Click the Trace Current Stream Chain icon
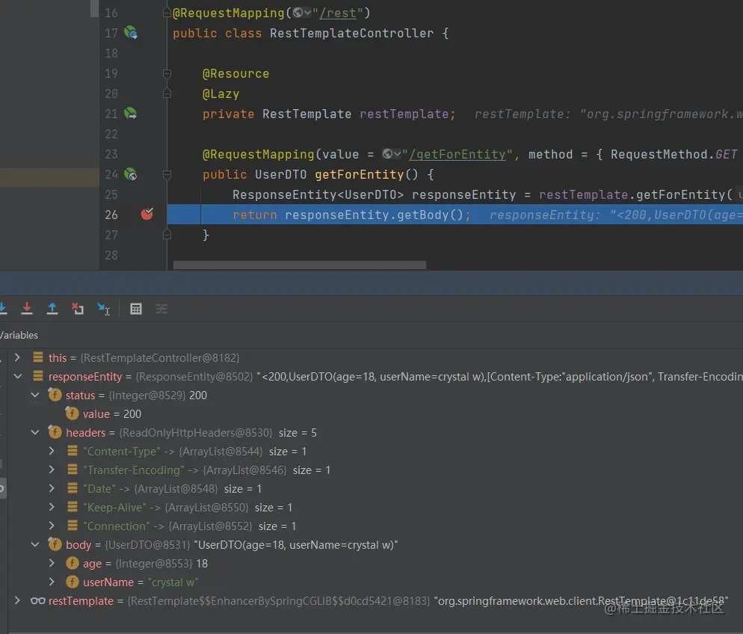 click(x=161, y=309)
